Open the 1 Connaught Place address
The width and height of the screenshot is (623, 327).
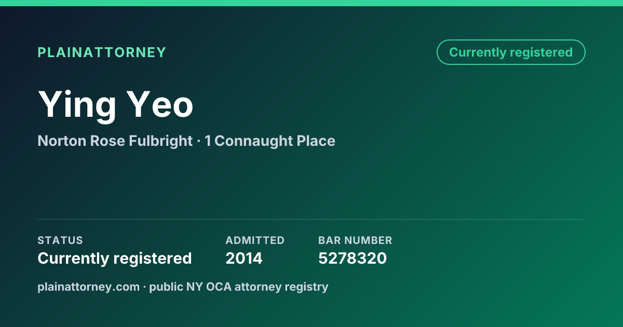coord(270,141)
